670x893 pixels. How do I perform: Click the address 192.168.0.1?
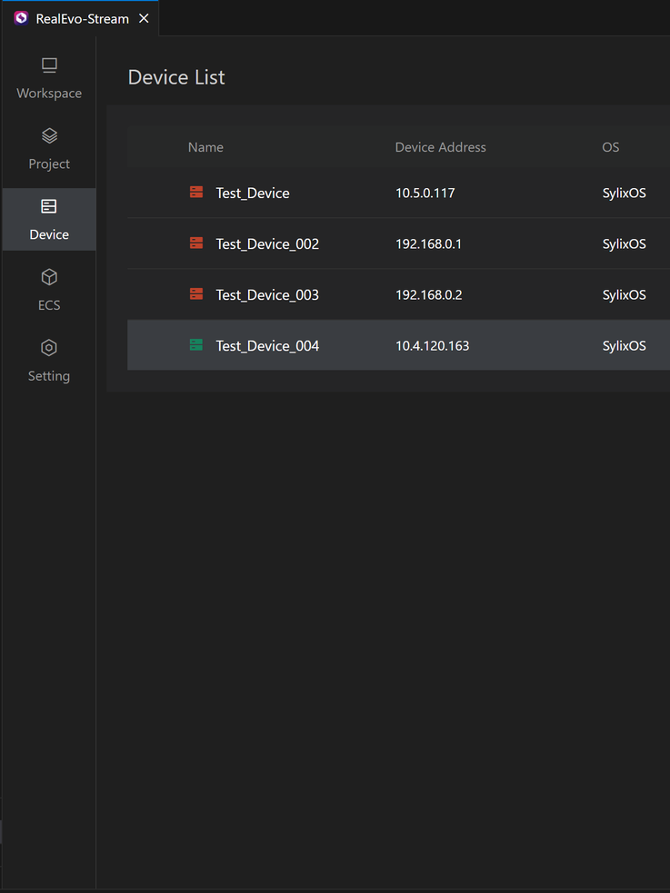click(428, 243)
